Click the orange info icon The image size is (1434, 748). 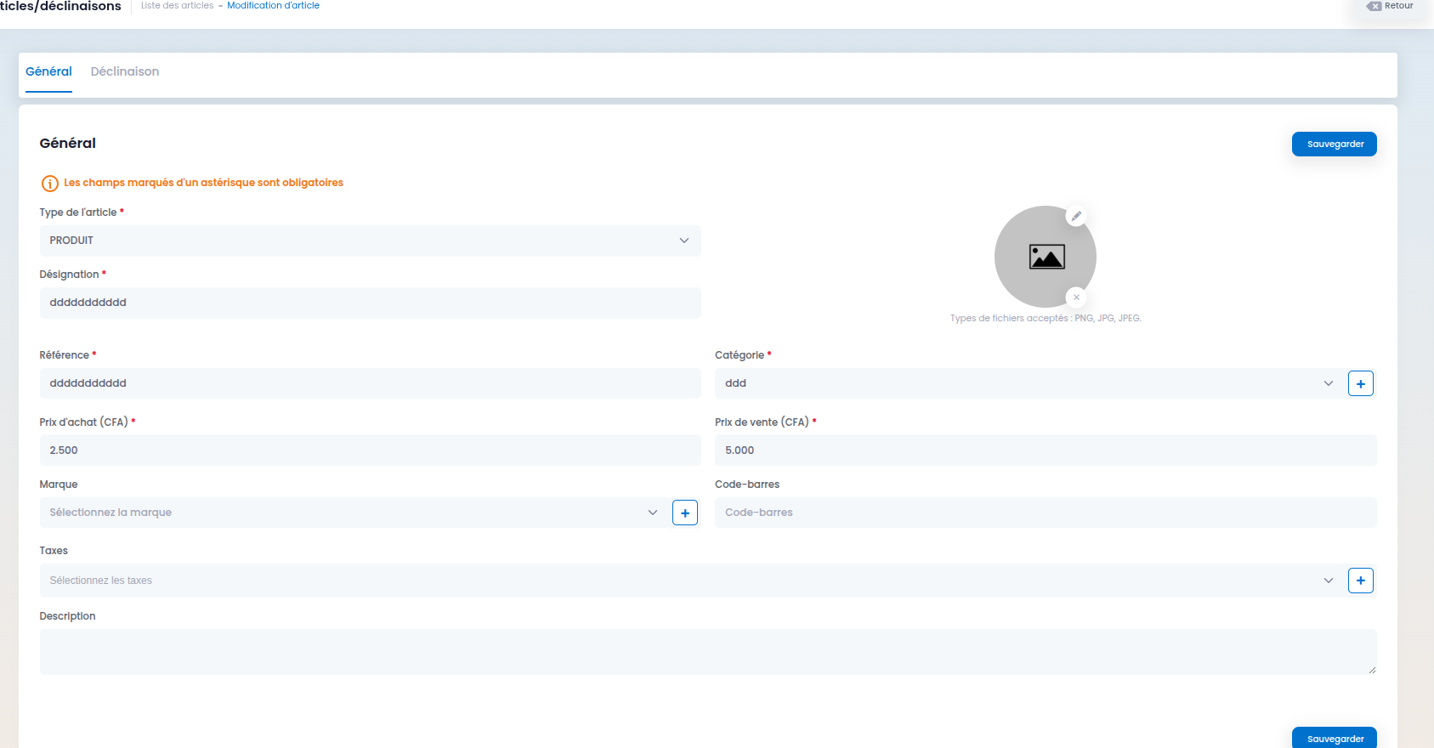pyautogui.click(x=50, y=184)
